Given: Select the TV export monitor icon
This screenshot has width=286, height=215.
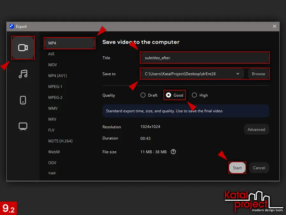Looking at the screenshot, I should [23, 126].
